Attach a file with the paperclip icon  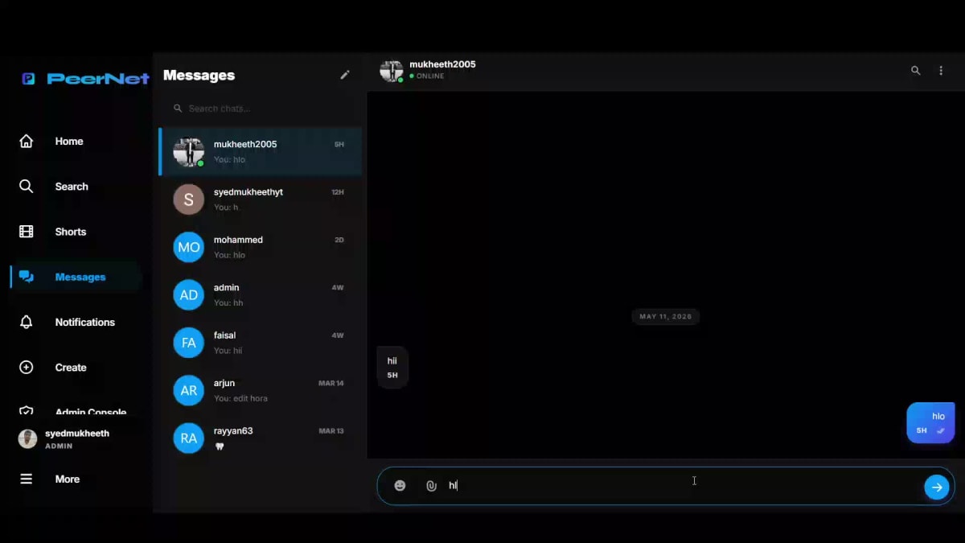click(x=431, y=486)
